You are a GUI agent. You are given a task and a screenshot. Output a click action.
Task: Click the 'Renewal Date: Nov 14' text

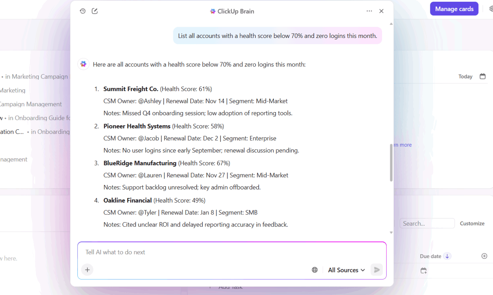[x=195, y=101]
